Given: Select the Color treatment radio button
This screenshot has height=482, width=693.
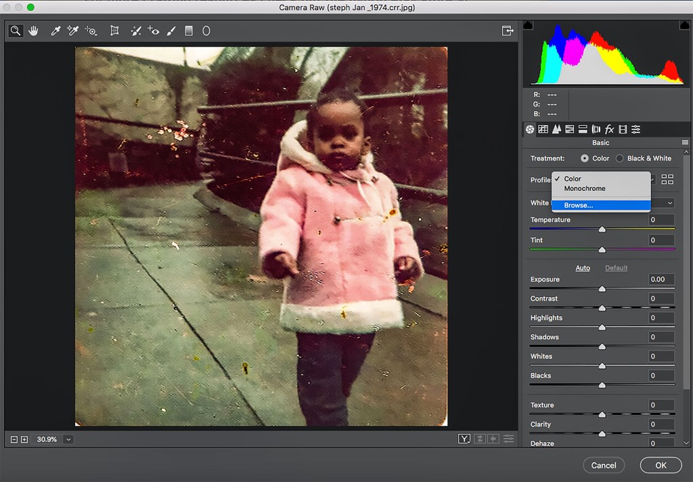Looking at the screenshot, I should click(x=585, y=158).
